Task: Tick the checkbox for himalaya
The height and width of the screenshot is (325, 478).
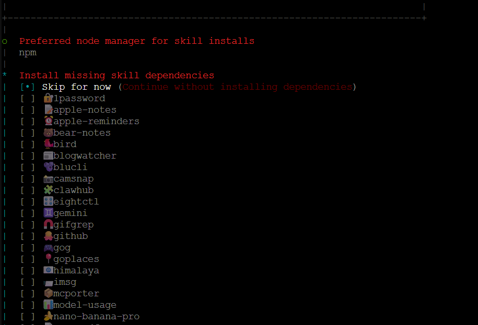Action: 28,270
